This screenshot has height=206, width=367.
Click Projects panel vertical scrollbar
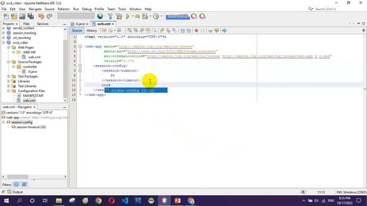click(65, 65)
